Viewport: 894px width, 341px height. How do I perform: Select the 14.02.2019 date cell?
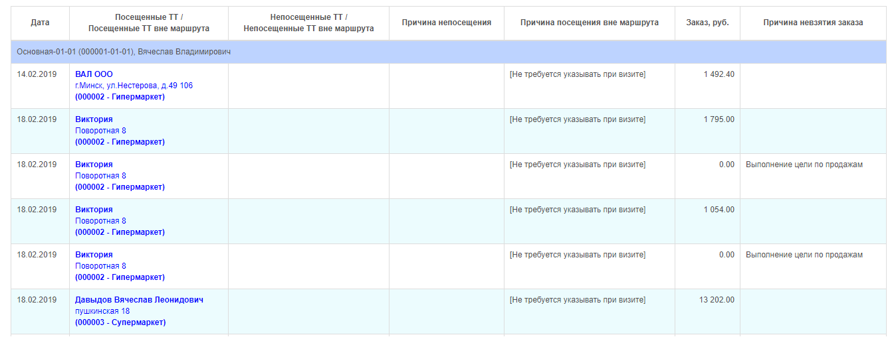37,74
